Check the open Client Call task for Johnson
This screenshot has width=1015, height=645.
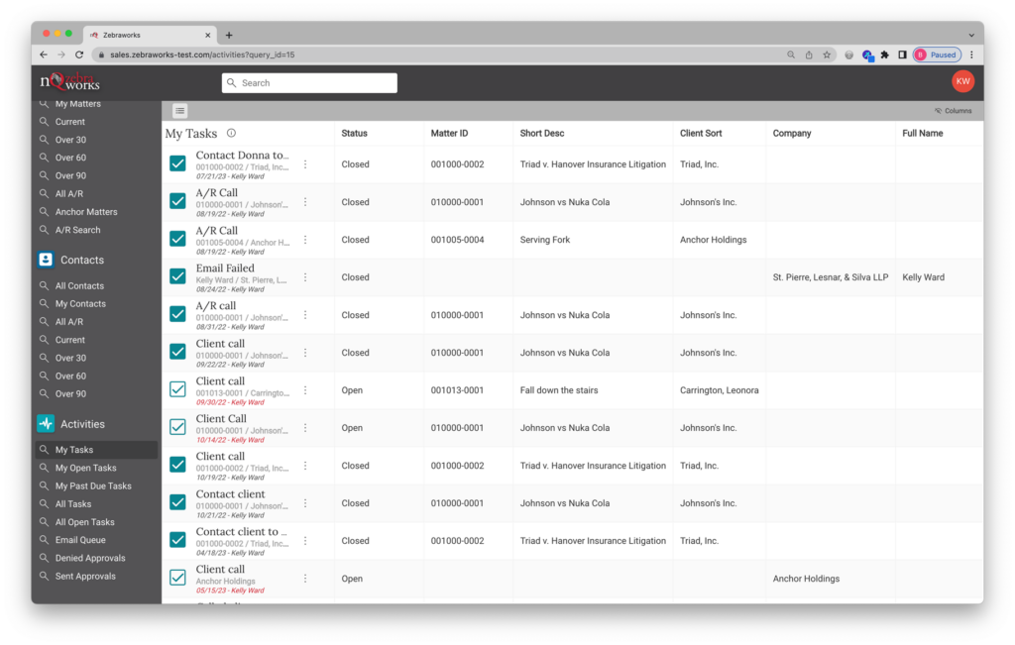(x=176, y=426)
